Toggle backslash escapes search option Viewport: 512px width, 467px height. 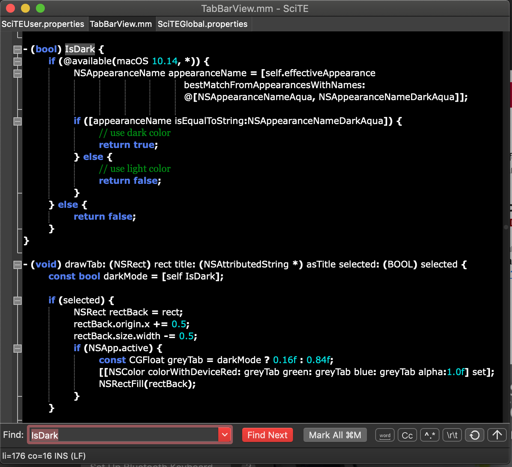pyautogui.click(x=452, y=435)
